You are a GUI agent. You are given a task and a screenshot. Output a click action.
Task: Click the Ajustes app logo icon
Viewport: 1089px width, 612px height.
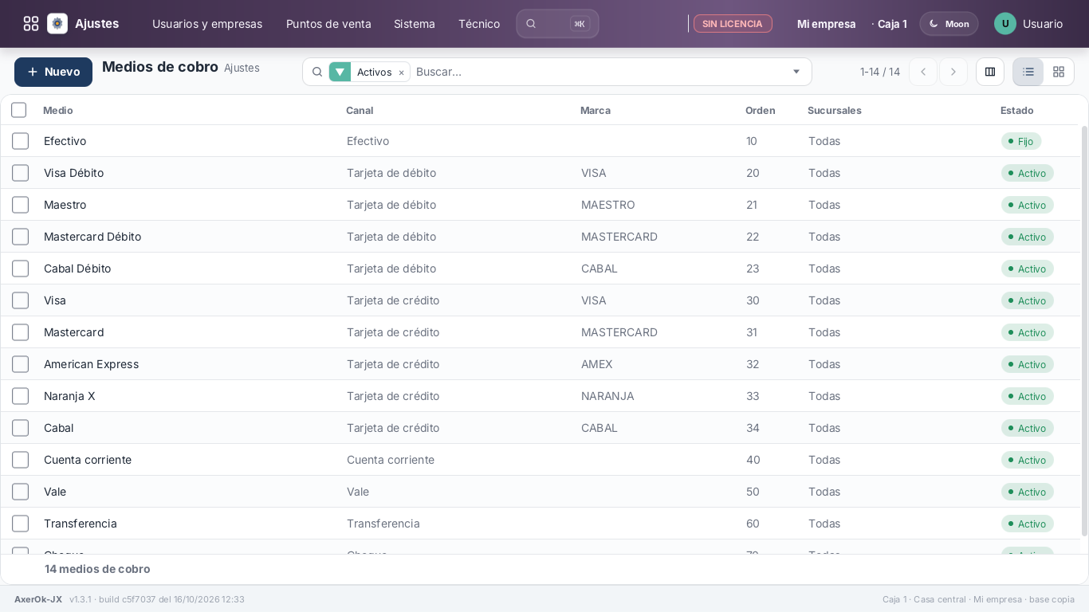coord(57,24)
